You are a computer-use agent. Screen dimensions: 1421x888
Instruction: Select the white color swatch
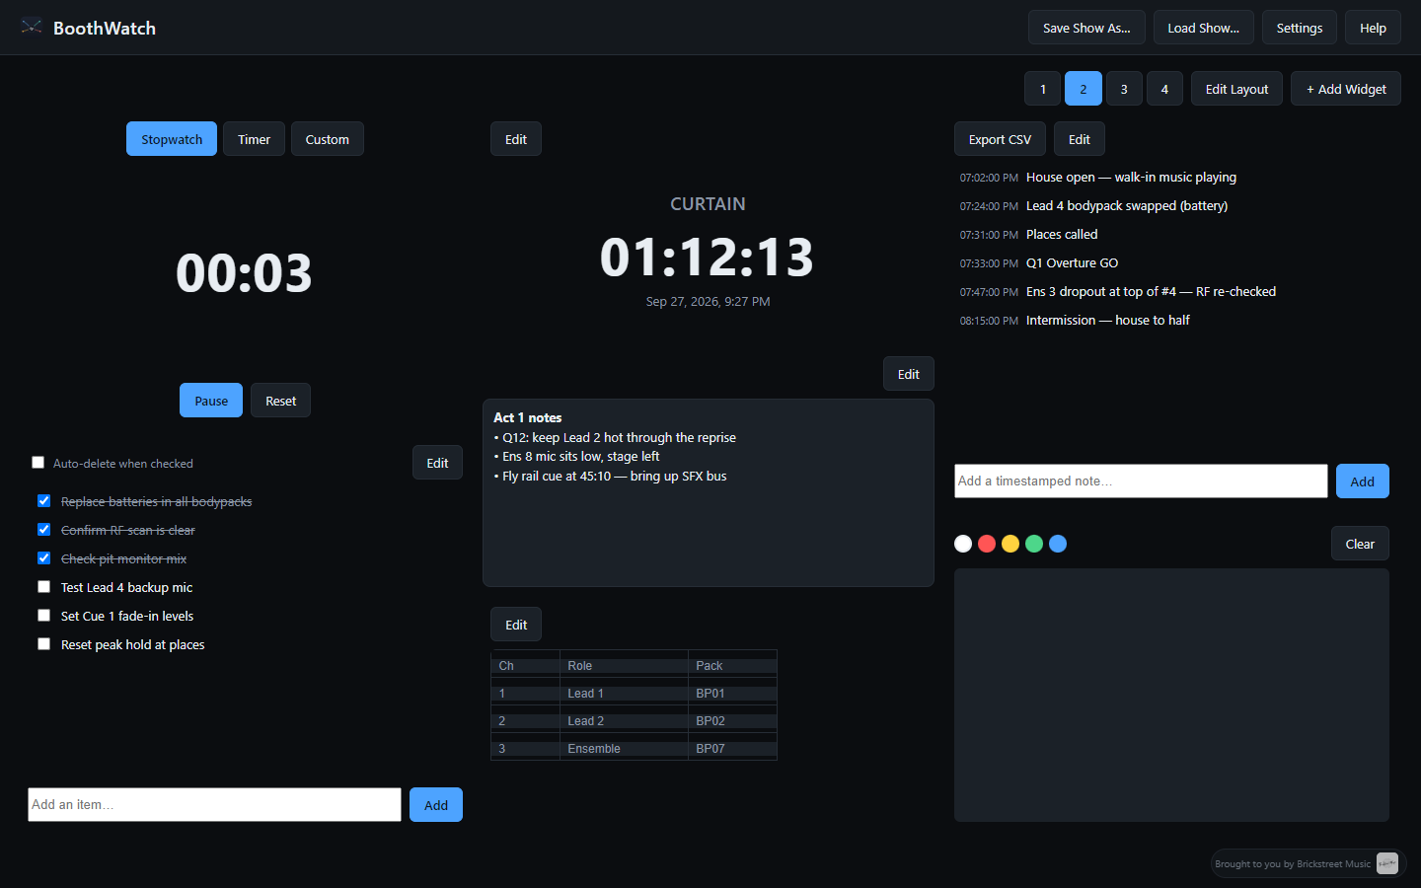(963, 544)
